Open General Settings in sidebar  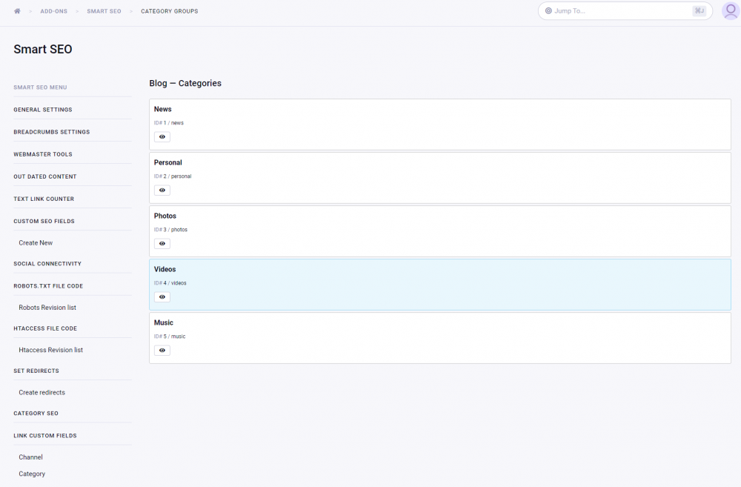43,109
